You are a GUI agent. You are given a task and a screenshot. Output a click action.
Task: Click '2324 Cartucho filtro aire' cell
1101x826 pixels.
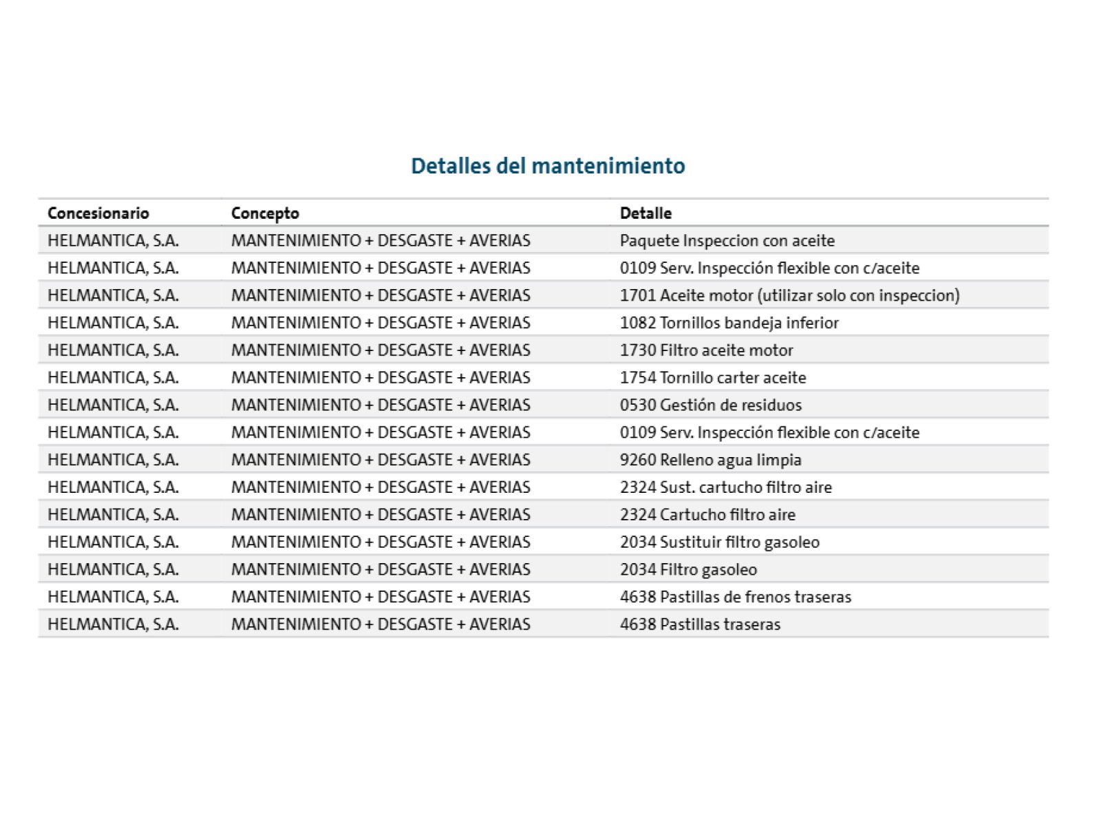(707, 515)
